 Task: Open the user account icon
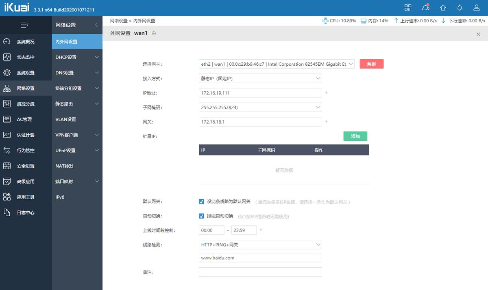coord(477,8)
